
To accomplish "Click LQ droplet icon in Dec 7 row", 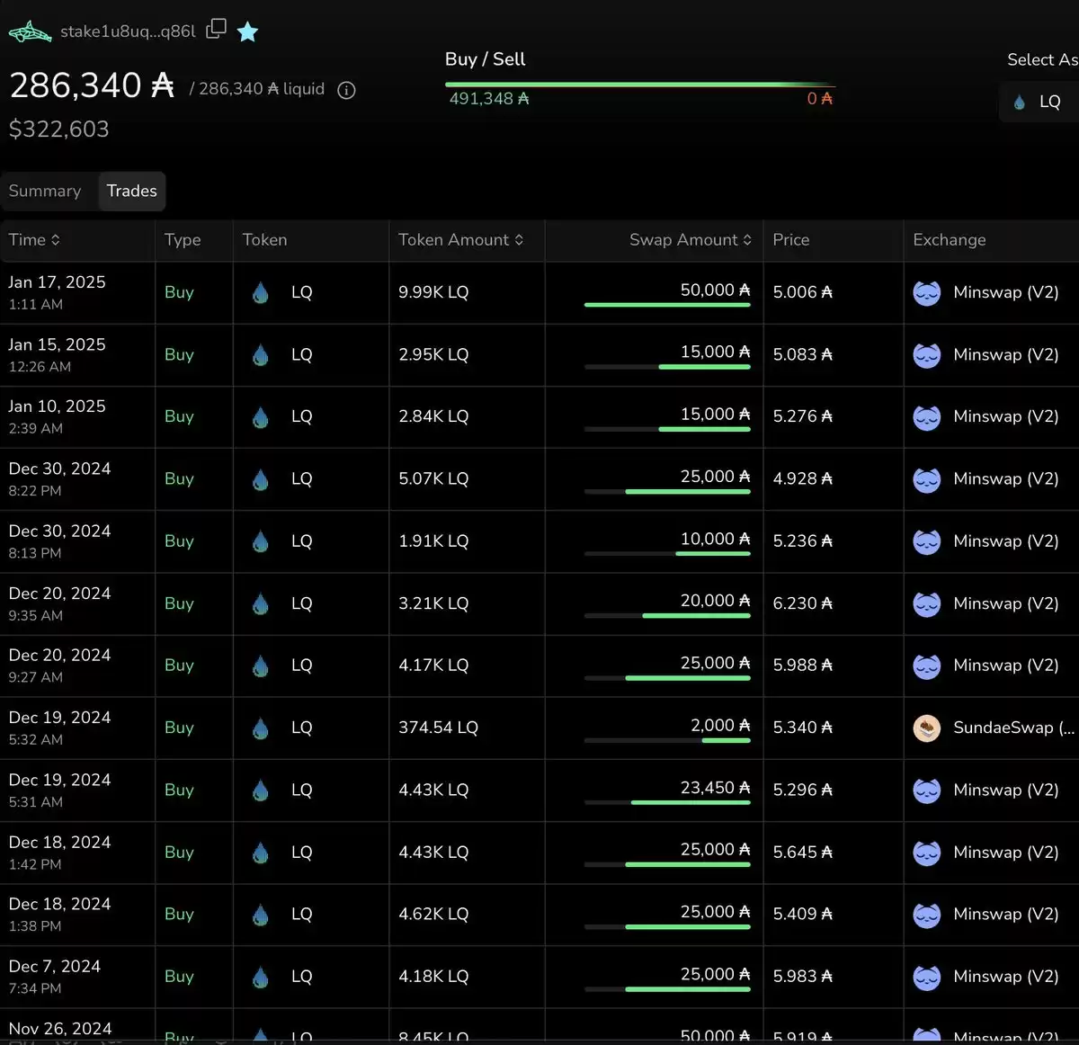I will click(261, 978).
